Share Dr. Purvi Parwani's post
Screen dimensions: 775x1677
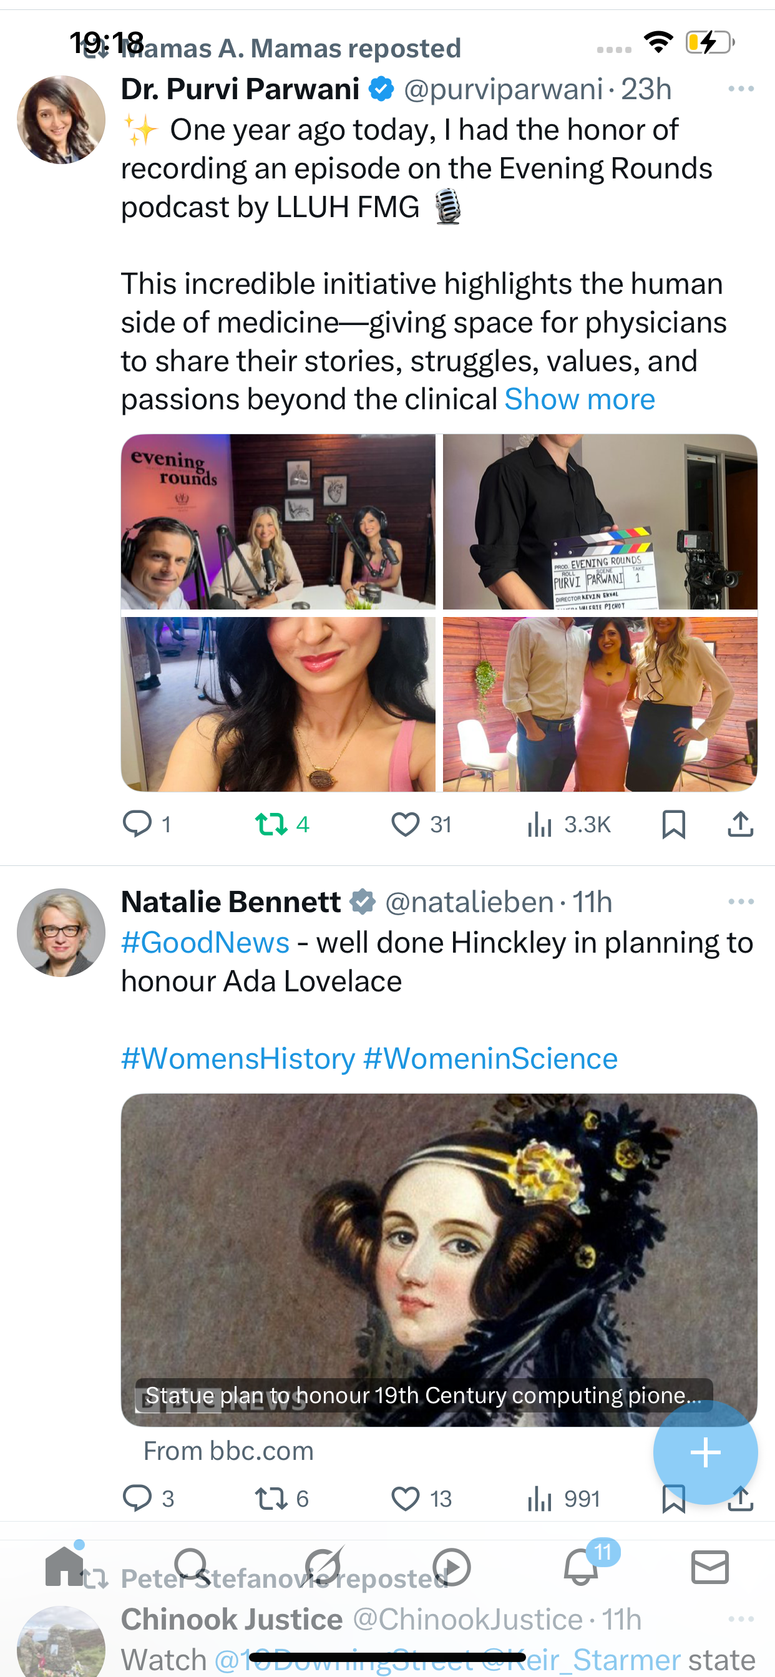740,824
